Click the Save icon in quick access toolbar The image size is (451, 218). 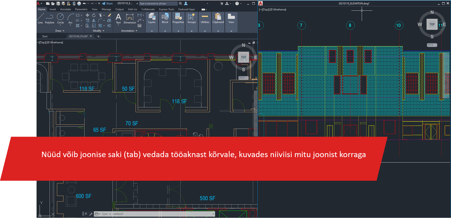coord(58,3)
